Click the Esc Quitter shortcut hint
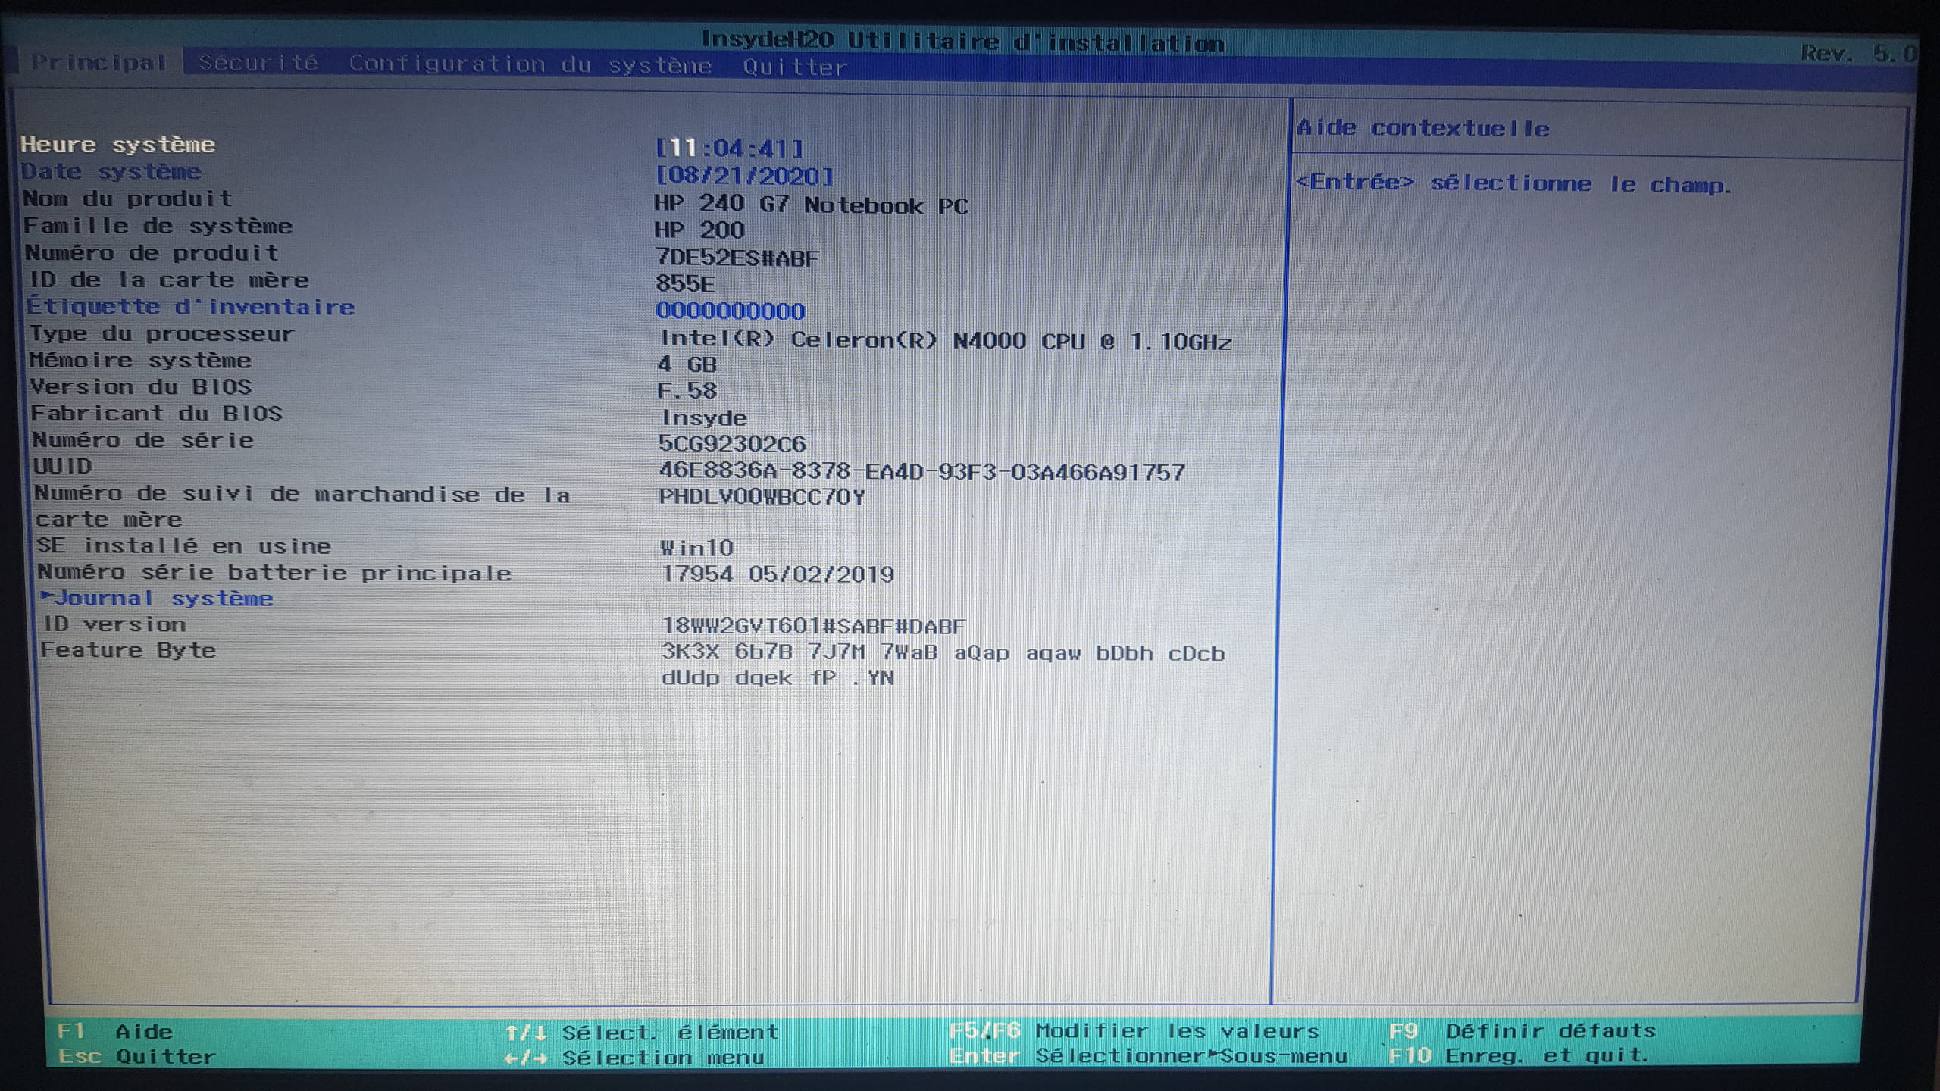Viewport: 1940px width, 1091px height. 136,1056
